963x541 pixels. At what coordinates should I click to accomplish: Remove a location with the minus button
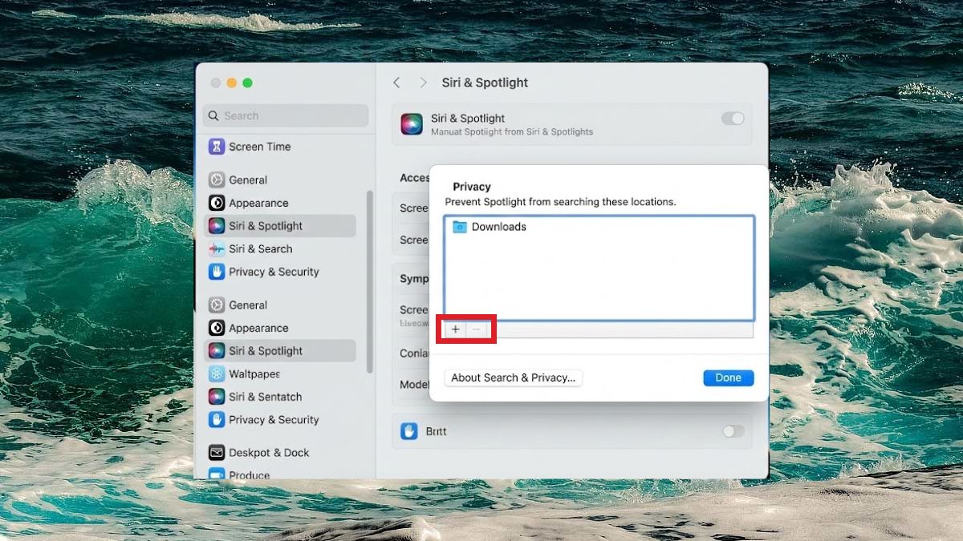point(477,329)
